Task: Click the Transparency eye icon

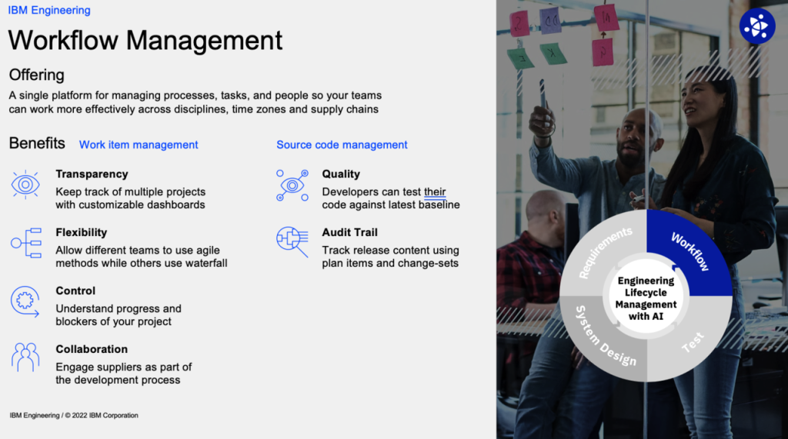Action: (x=25, y=185)
